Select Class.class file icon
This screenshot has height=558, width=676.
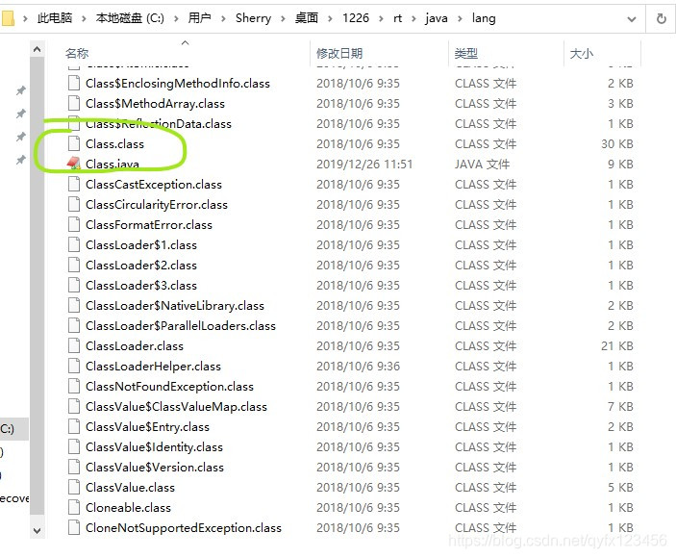74,143
